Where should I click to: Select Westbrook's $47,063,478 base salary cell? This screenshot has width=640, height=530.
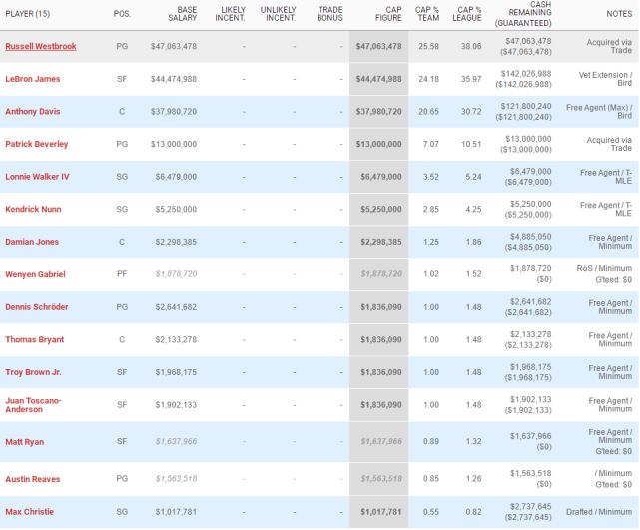tap(174, 46)
